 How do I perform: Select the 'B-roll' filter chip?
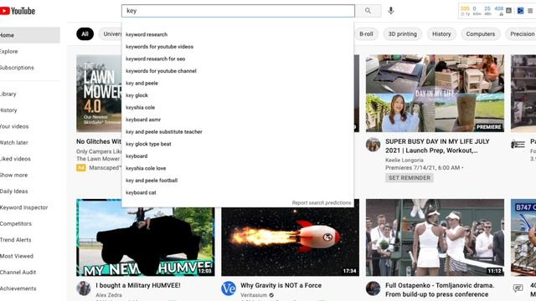coord(366,33)
